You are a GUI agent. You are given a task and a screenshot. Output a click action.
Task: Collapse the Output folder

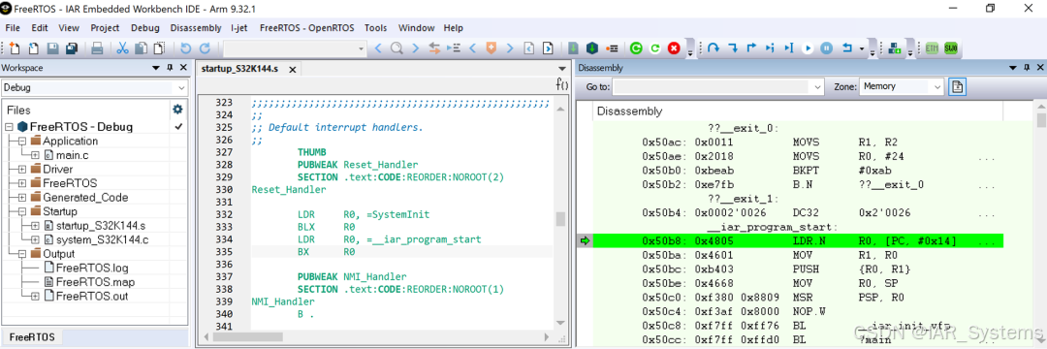22,254
